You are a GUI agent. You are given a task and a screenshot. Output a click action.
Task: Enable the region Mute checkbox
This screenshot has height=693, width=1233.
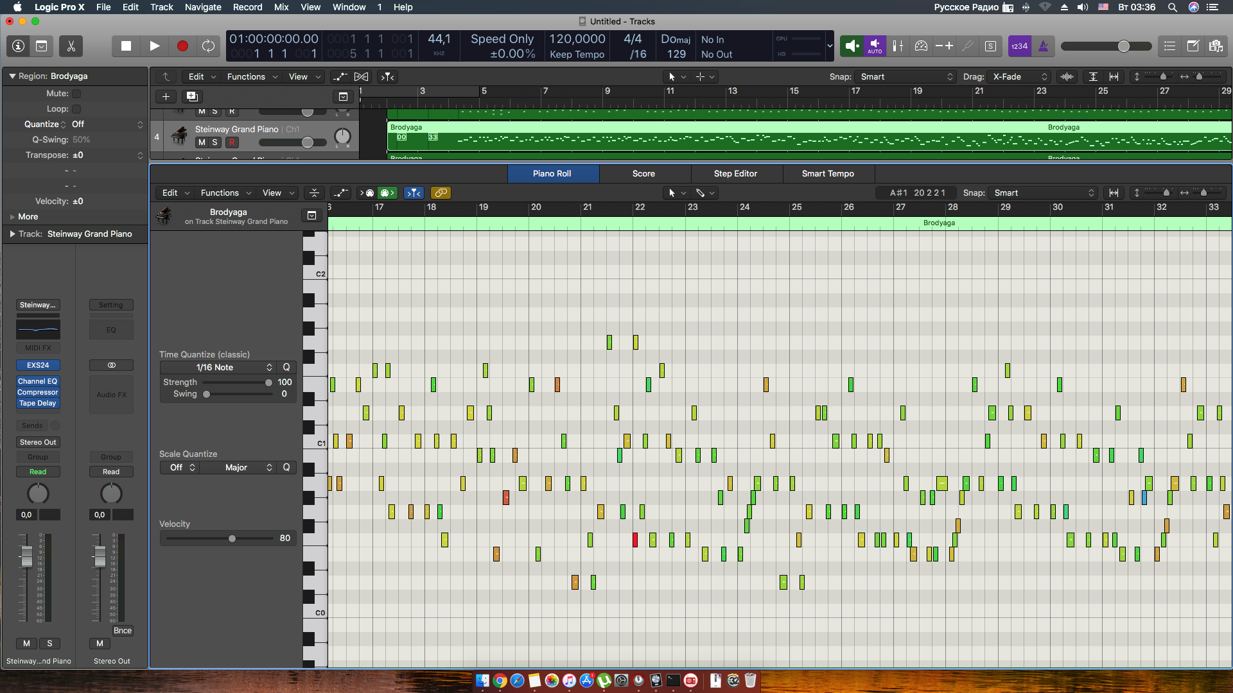point(76,94)
